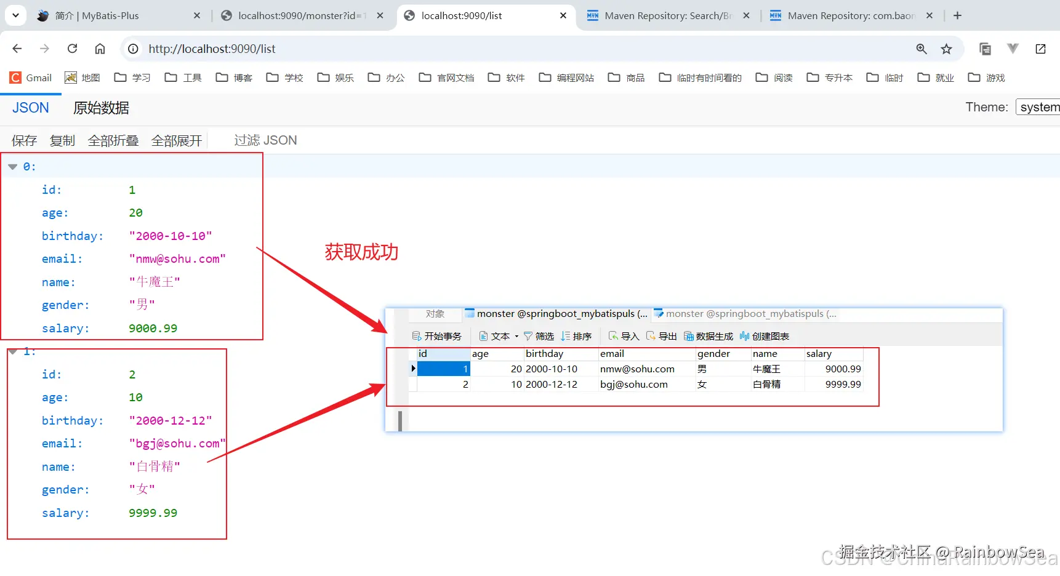Click the open-external icon at toolbar end
Viewport: 1060px width, 576px height.
click(x=1041, y=49)
